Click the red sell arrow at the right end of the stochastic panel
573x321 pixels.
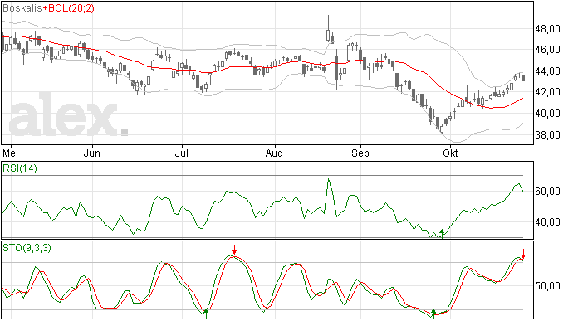tap(523, 254)
